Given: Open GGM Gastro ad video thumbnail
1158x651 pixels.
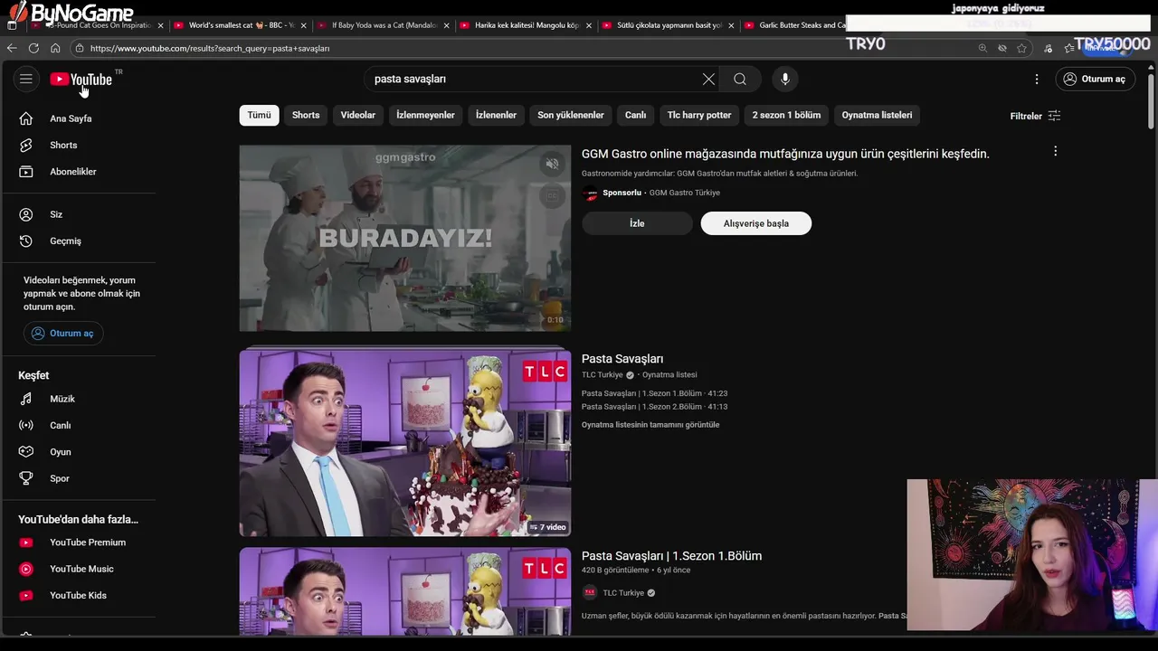Looking at the screenshot, I should [x=405, y=238].
